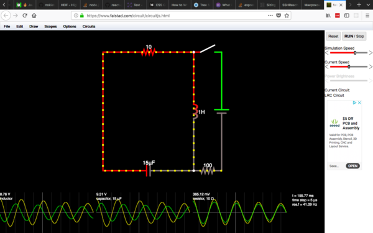Open the Edit menu
Image resolution: width=373 pixels, height=233 pixels.
pyautogui.click(x=20, y=26)
